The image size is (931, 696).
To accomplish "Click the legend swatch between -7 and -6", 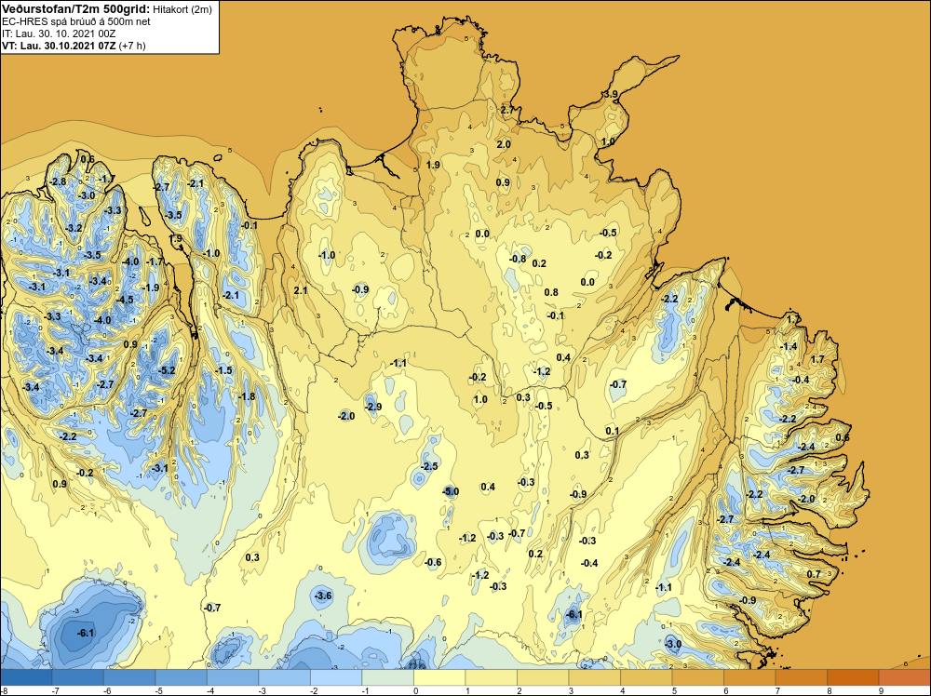I will (78, 677).
